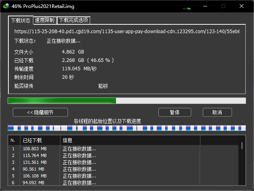Select the 下载完成选项 tab
The image size is (254, 191).
74,20
